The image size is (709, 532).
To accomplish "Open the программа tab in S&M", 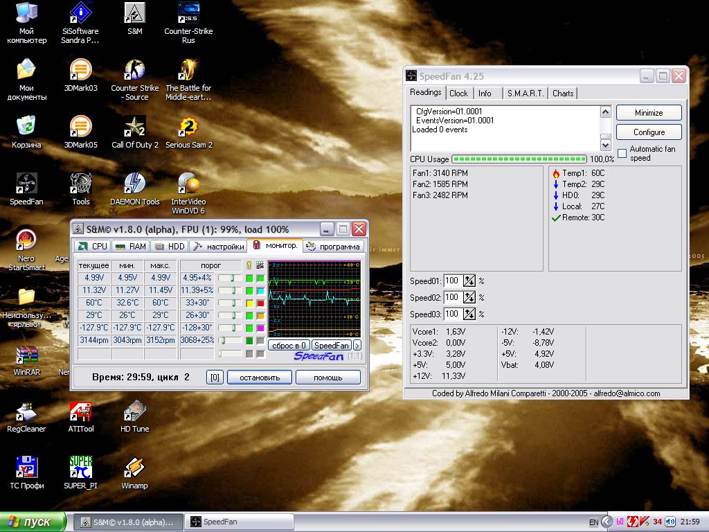I will (x=333, y=246).
